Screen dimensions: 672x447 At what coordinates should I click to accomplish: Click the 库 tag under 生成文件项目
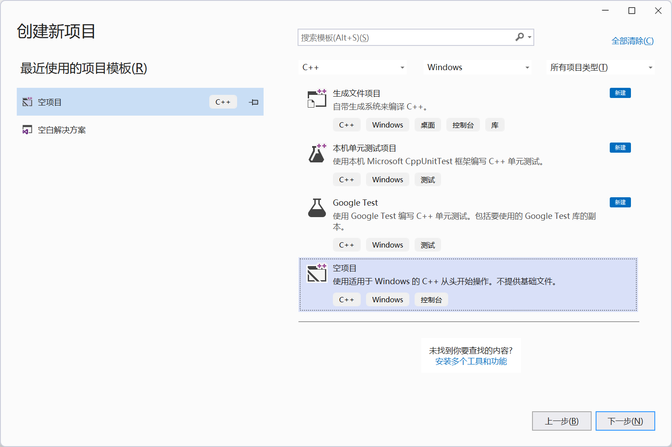[495, 125]
